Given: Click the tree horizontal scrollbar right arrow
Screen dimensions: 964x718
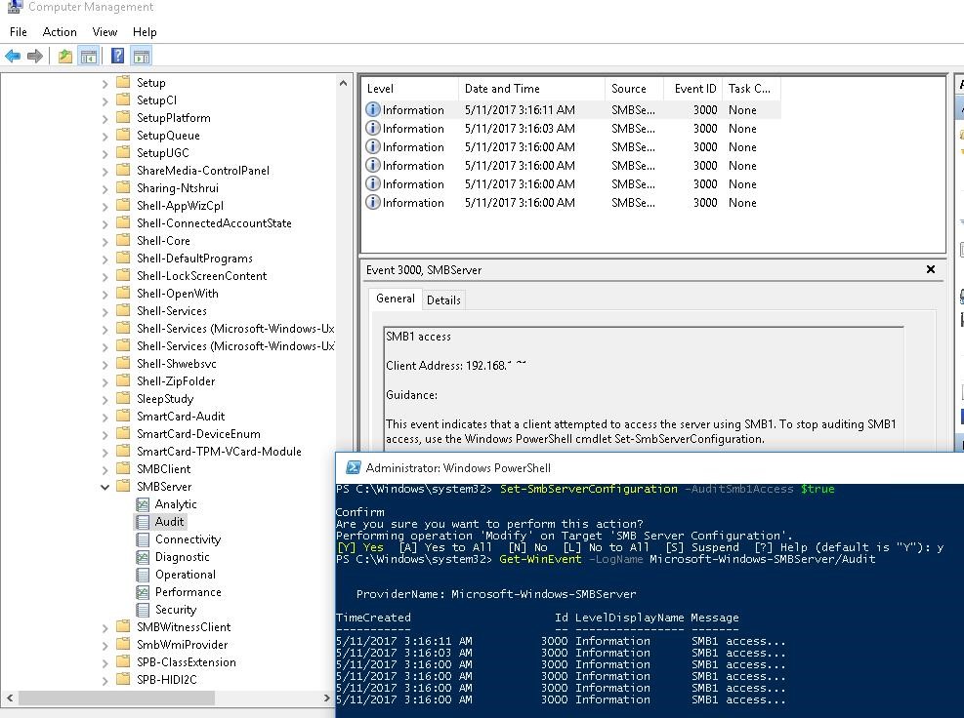Looking at the screenshot, I should (x=327, y=698).
